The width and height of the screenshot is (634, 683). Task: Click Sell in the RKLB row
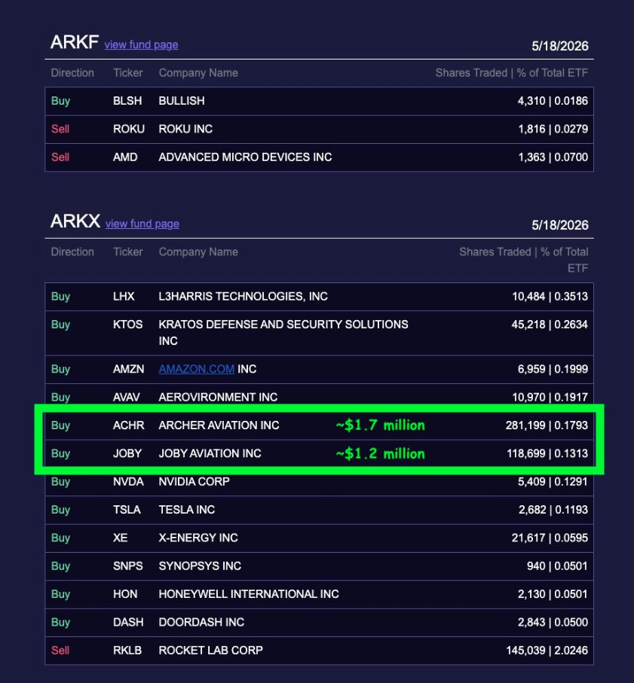(60, 651)
